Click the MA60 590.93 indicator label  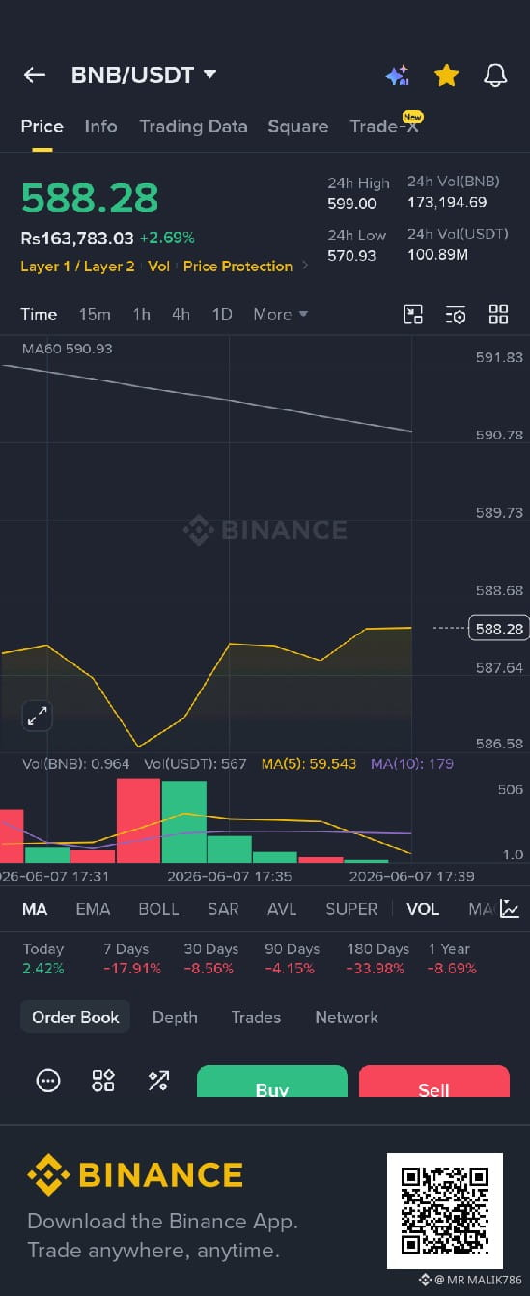pos(67,348)
